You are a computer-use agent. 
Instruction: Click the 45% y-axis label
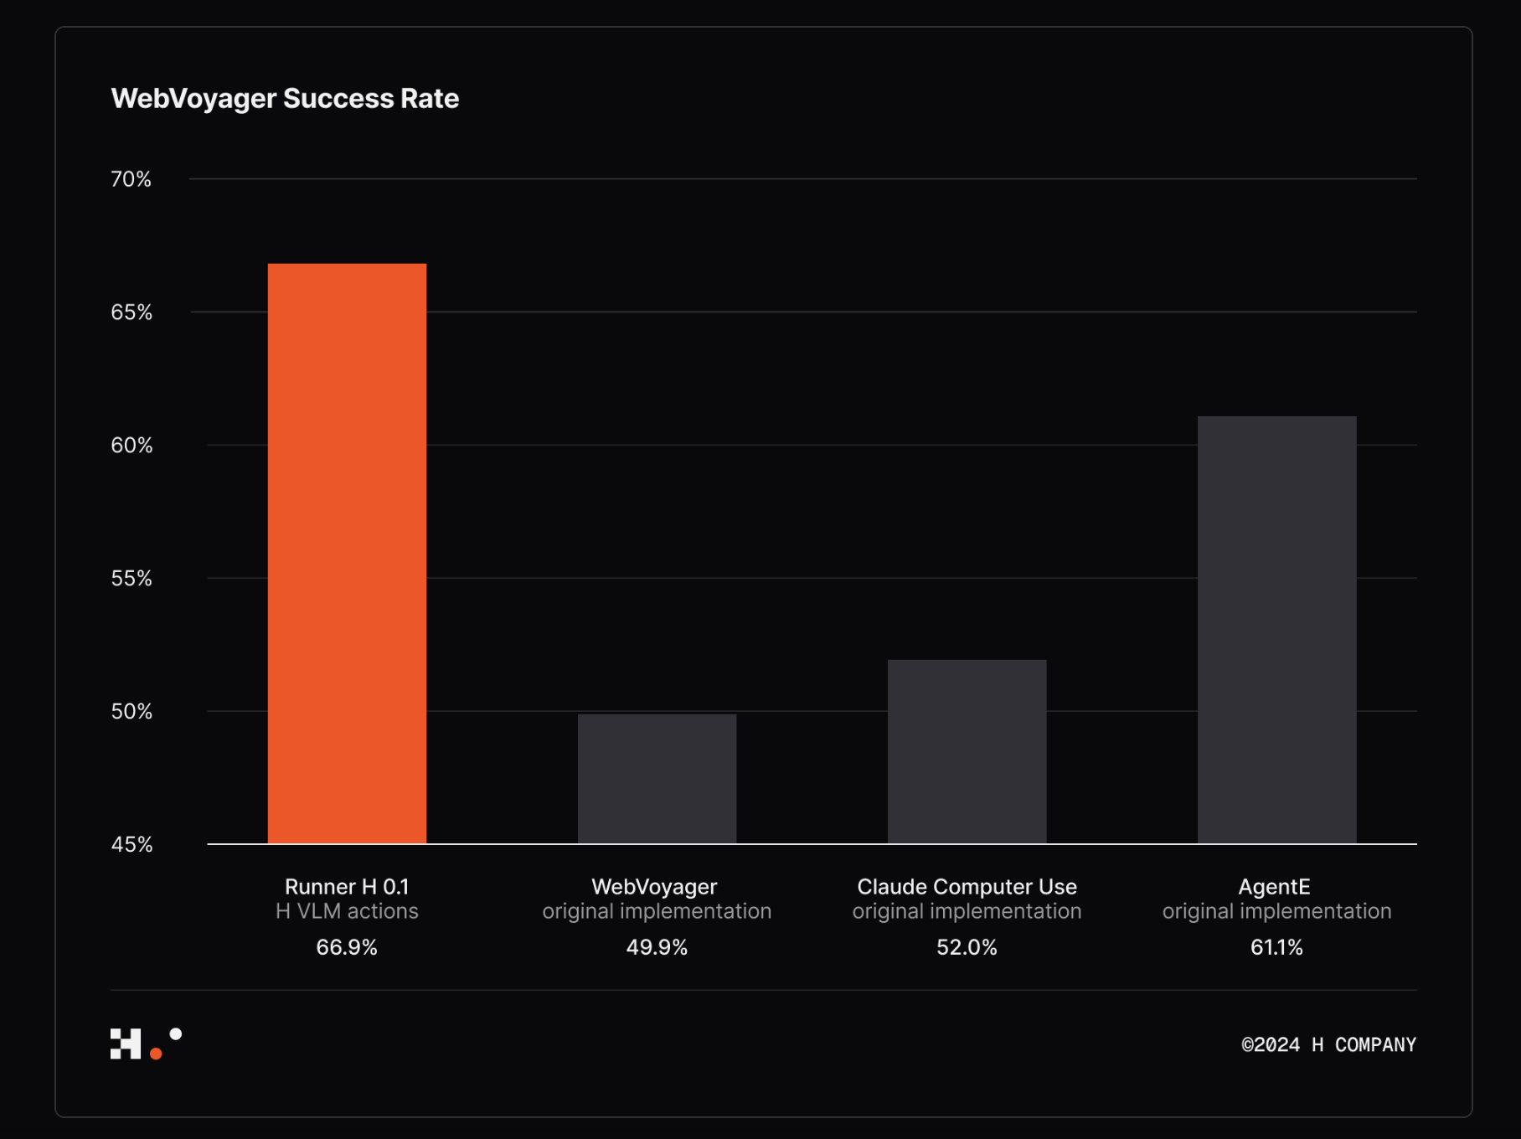coord(131,844)
